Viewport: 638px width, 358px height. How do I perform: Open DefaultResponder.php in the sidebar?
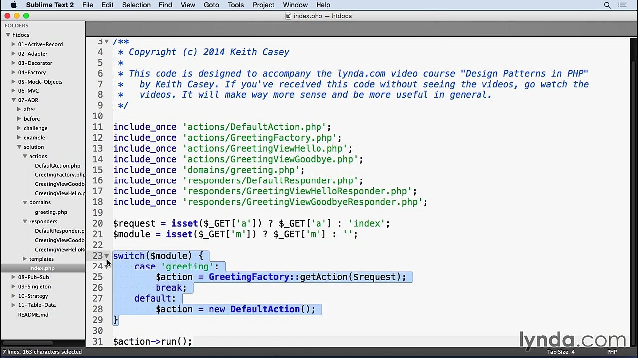60,231
